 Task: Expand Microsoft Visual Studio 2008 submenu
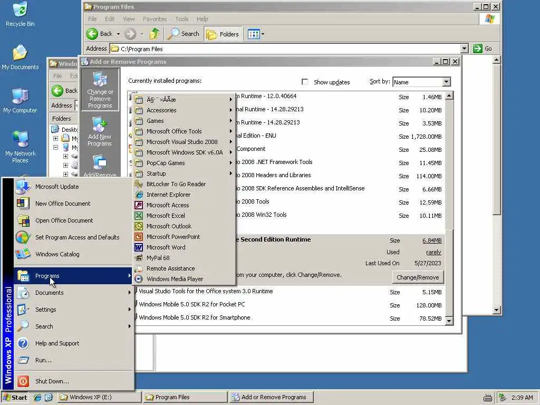click(184, 142)
